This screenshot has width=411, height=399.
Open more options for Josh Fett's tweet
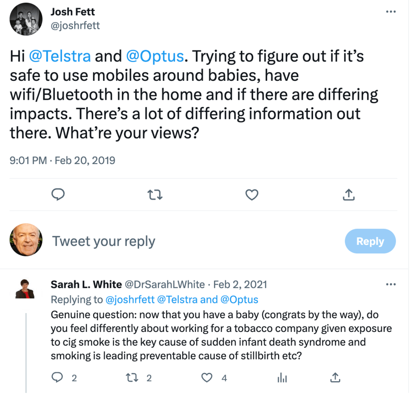click(391, 12)
